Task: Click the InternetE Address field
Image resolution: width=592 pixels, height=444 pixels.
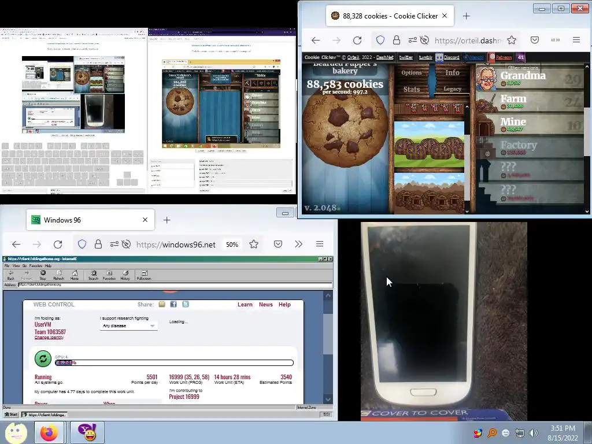Action: 175,284
